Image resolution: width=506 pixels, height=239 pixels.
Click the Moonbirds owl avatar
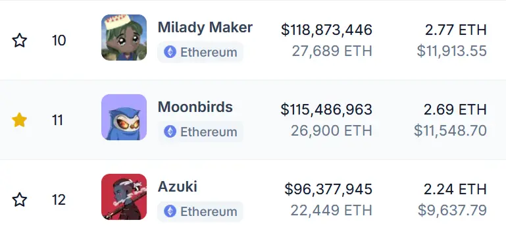tap(124, 117)
